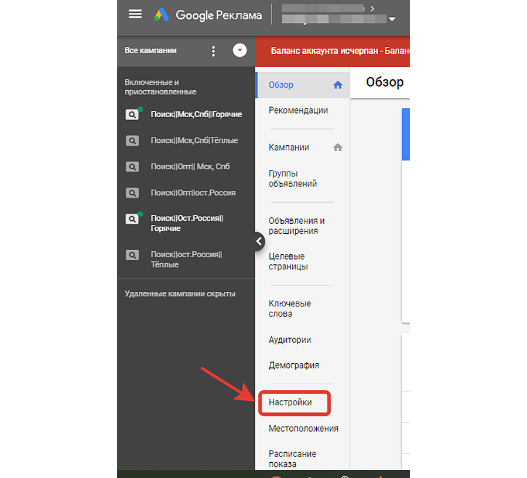Screen dimensions: 527x478
Task: Select the Поиск||Мск,Спб||Тёплые campaign
Action: tap(194, 141)
